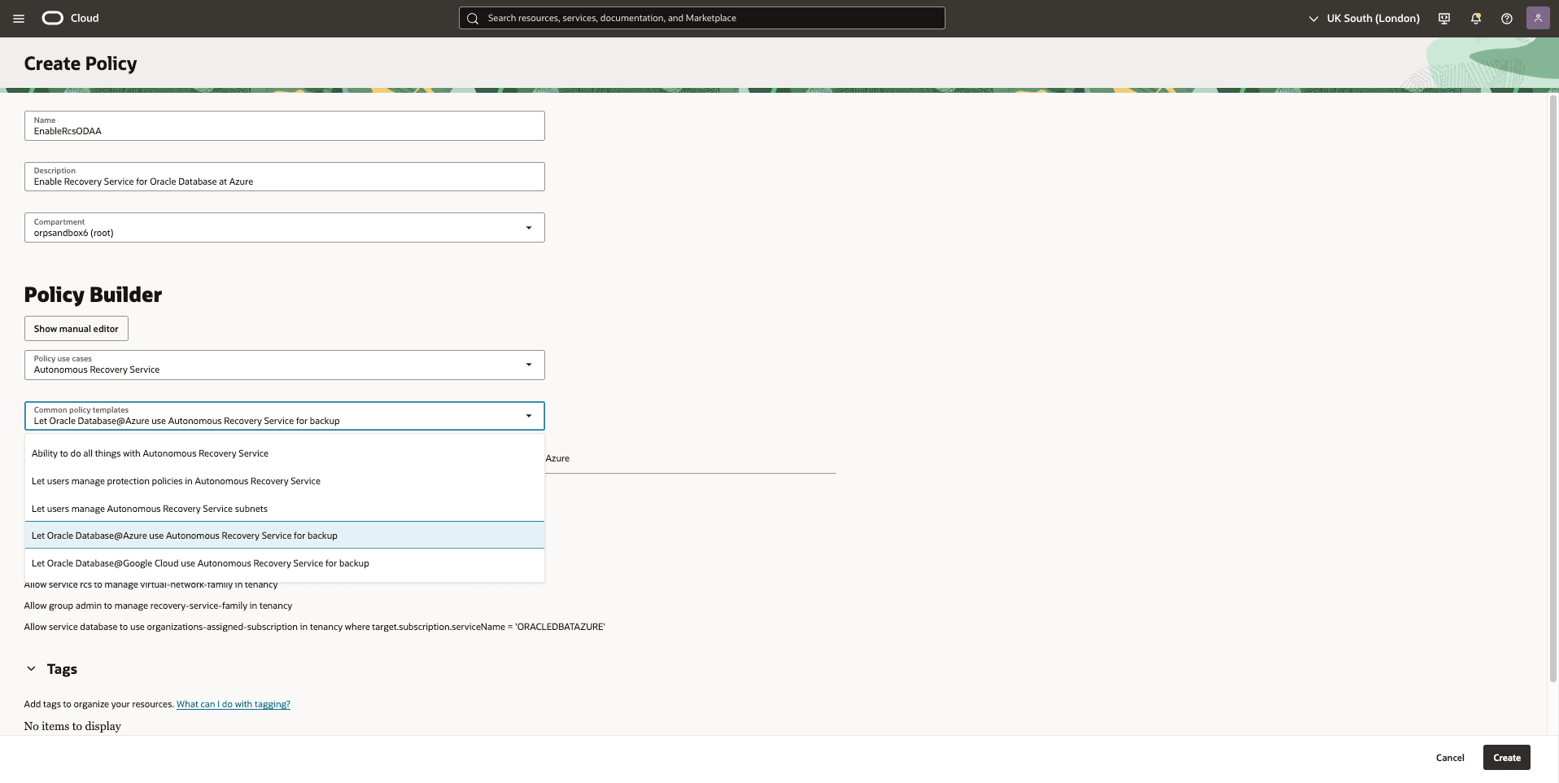The width and height of the screenshot is (1559, 783).
Task: Select 'Ability to do all things with Autonomous Recovery Service'
Action: (x=150, y=453)
